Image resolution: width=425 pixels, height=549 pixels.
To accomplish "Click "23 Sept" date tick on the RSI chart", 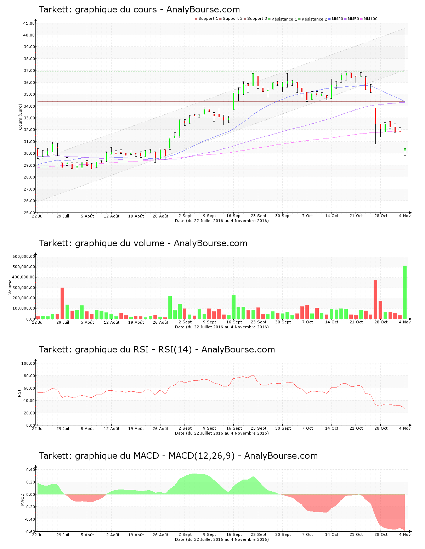I will tap(259, 429).
